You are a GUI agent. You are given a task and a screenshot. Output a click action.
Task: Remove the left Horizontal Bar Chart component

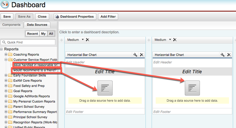[x=141, y=55]
